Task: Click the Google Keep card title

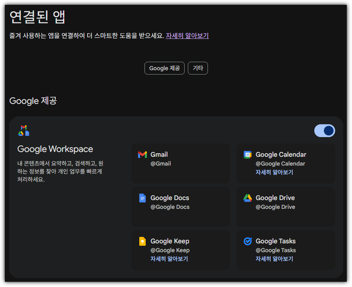Action: tap(170, 241)
